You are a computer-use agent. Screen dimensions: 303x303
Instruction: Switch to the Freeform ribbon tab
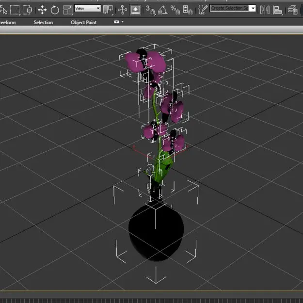pyautogui.click(x=8, y=22)
